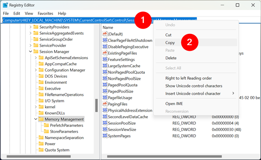Select the Environment key

[x=56, y=82]
